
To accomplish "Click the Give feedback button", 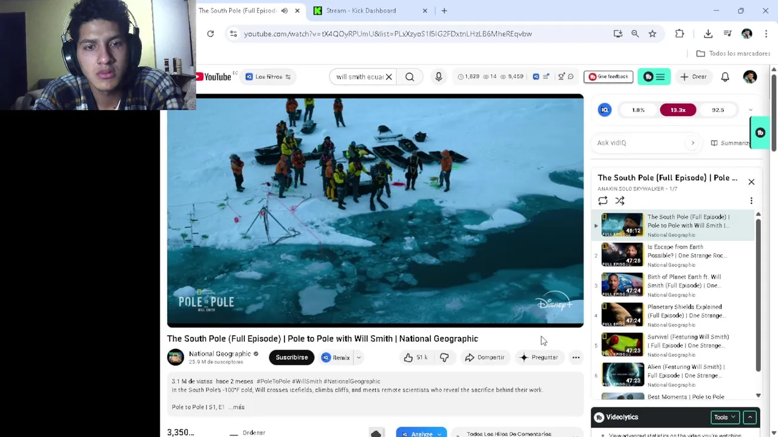I will pos(608,76).
